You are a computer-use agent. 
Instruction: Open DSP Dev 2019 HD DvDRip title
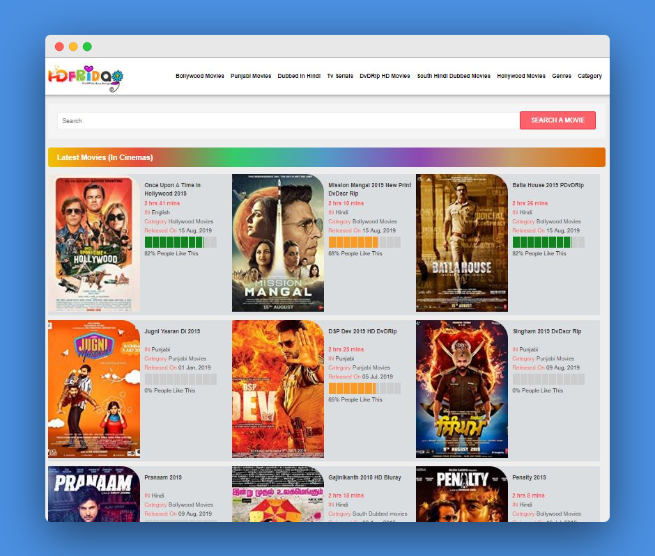click(362, 331)
